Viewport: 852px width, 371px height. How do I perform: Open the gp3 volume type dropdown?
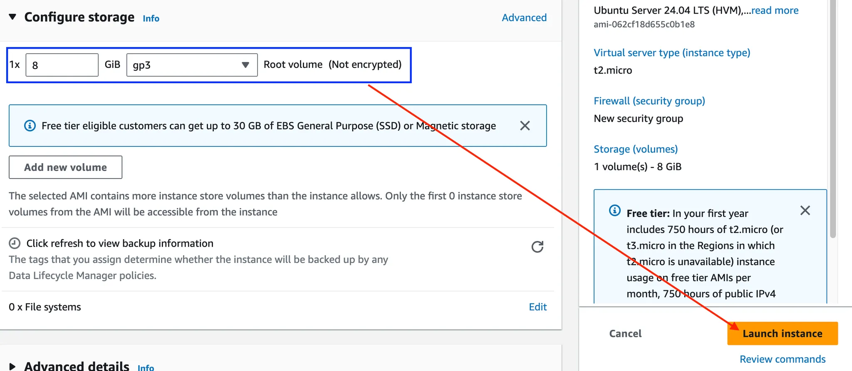pos(192,65)
